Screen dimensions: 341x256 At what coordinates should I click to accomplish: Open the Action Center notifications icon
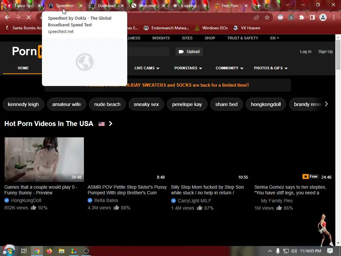330,251
